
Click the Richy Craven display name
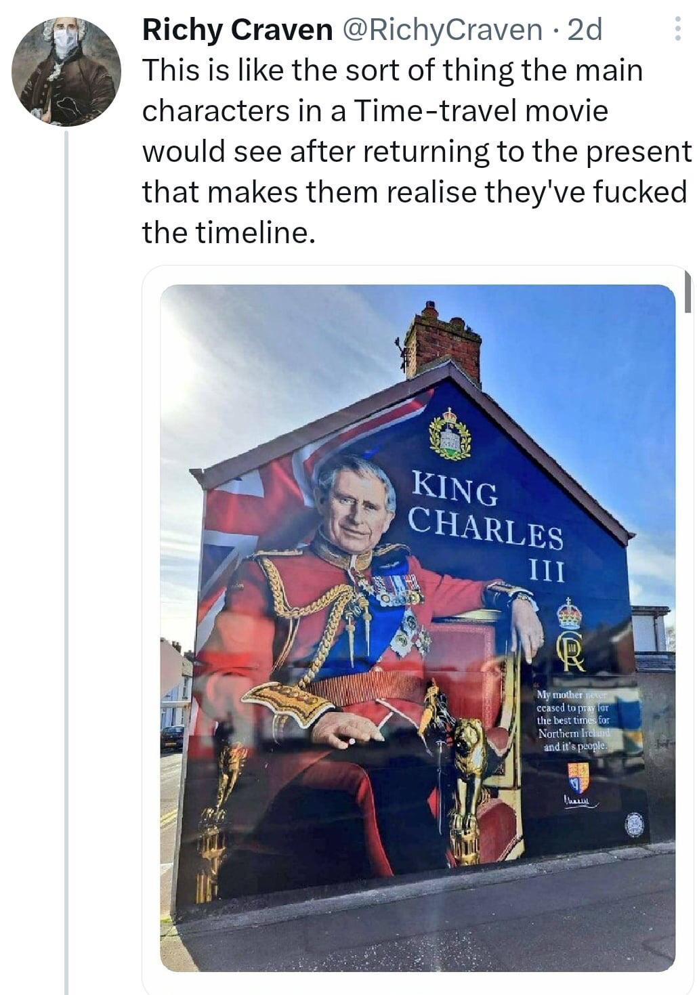[238, 30]
